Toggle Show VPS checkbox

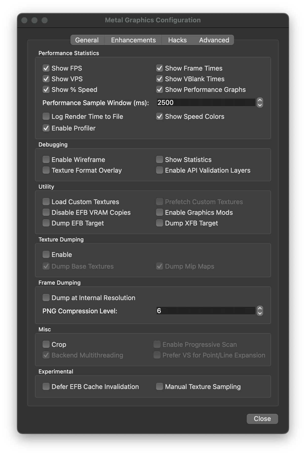[x=46, y=79]
